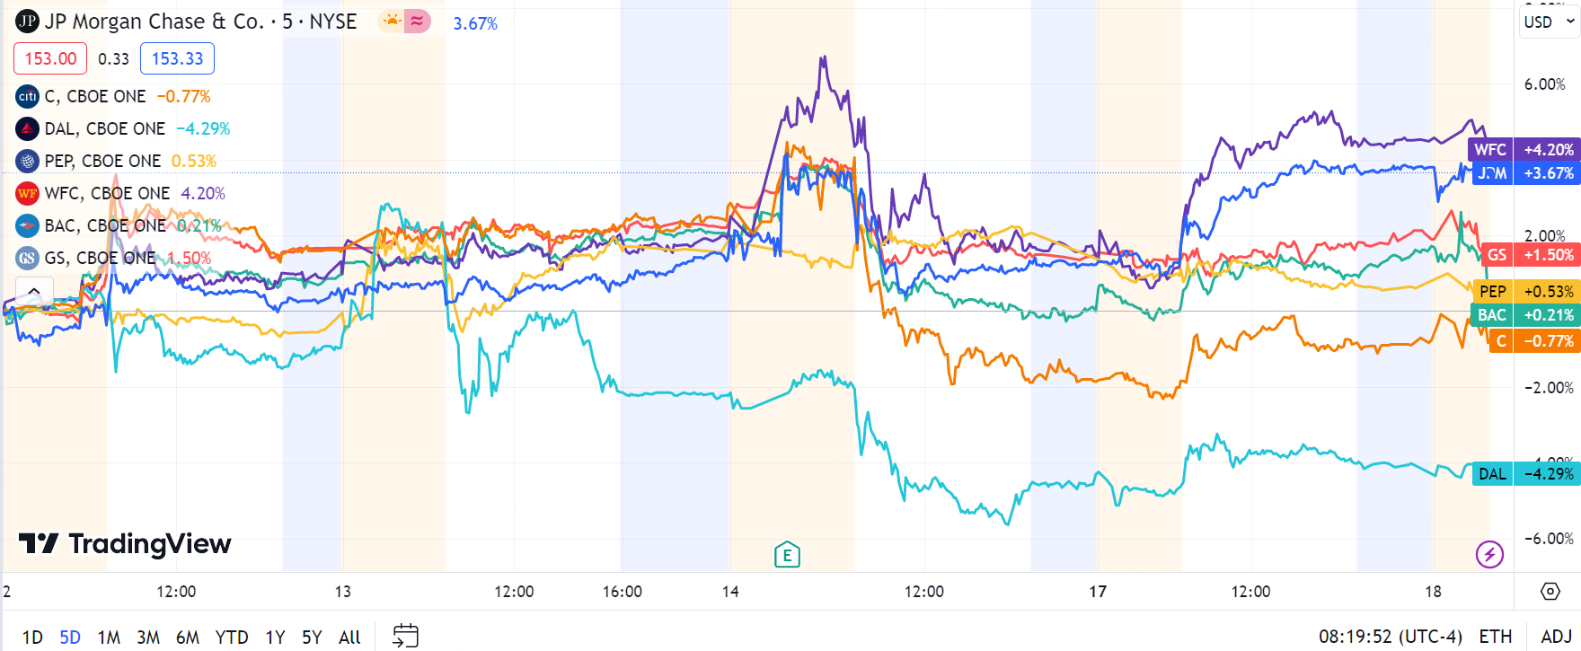Select the DAL, CBOE ONE legend row
Screen dimensions: 1581x651
(x=123, y=128)
